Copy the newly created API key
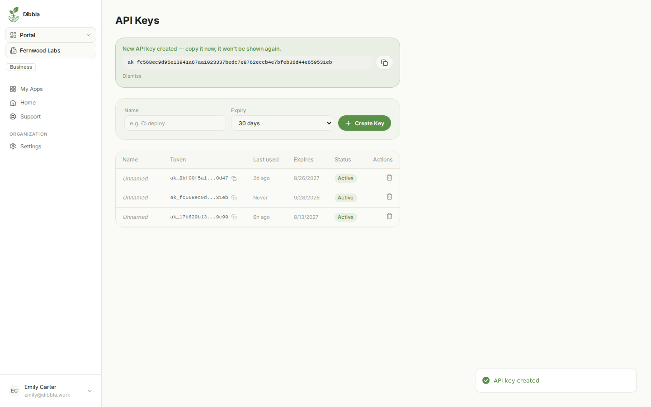 point(384,62)
